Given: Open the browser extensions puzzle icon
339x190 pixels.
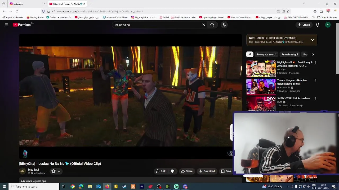Looking at the screenshot, I should 322,11.
